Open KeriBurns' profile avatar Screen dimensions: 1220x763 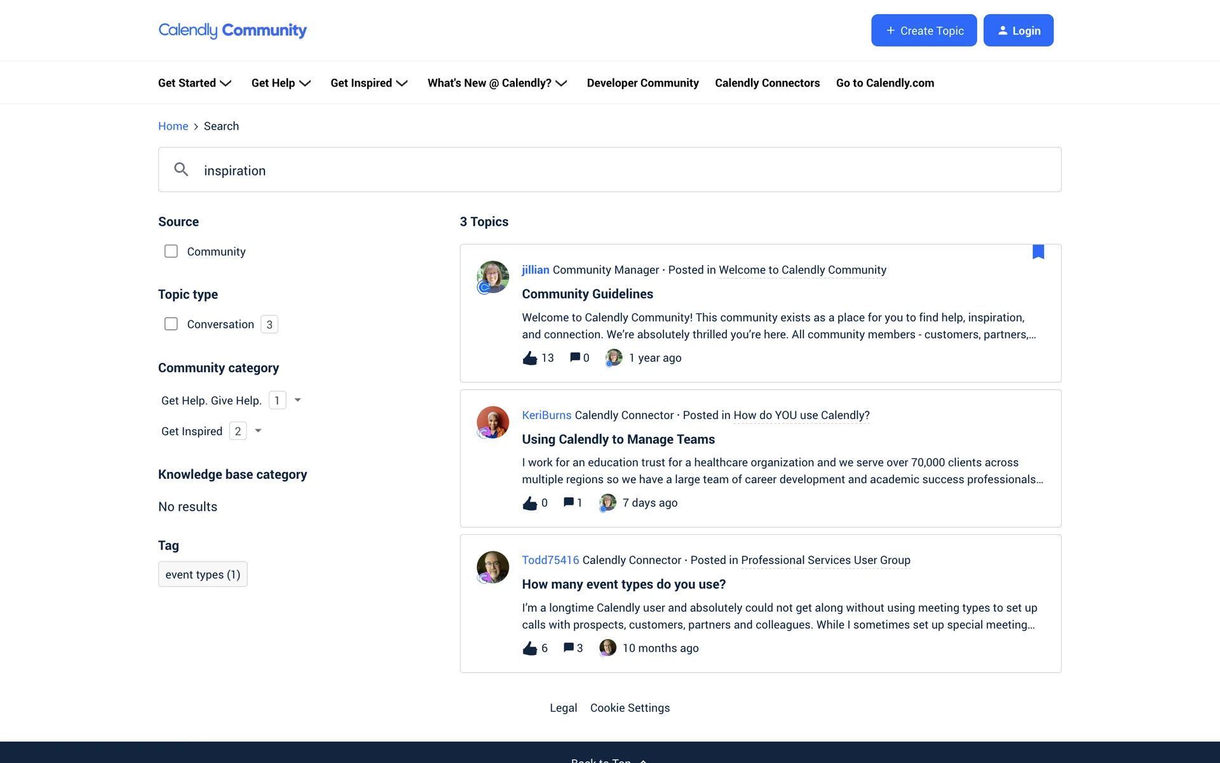coord(493,422)
